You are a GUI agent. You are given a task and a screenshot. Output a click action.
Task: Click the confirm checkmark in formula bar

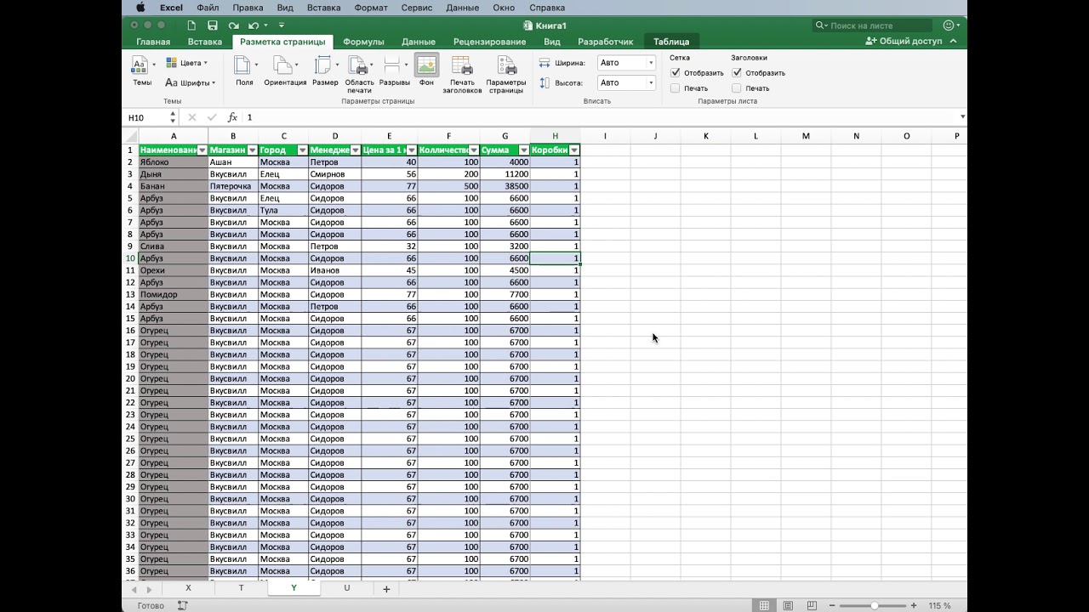coord(212,117)
